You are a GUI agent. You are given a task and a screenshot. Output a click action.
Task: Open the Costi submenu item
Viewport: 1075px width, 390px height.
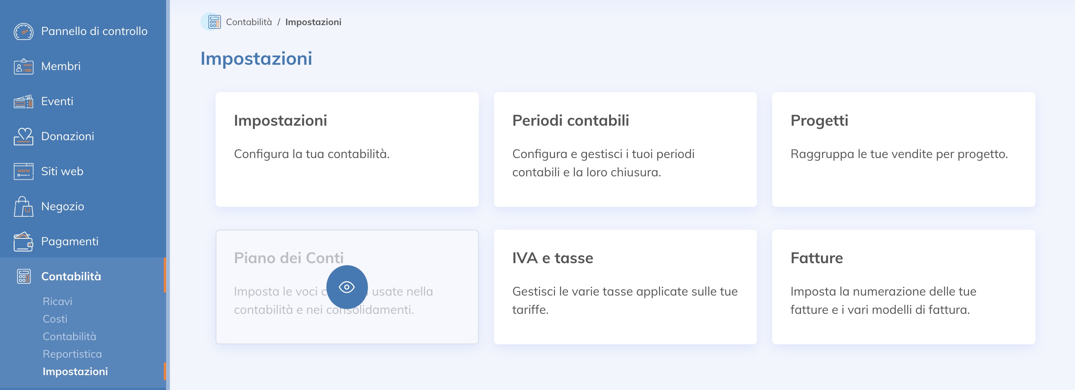click(x=55, y=319)
